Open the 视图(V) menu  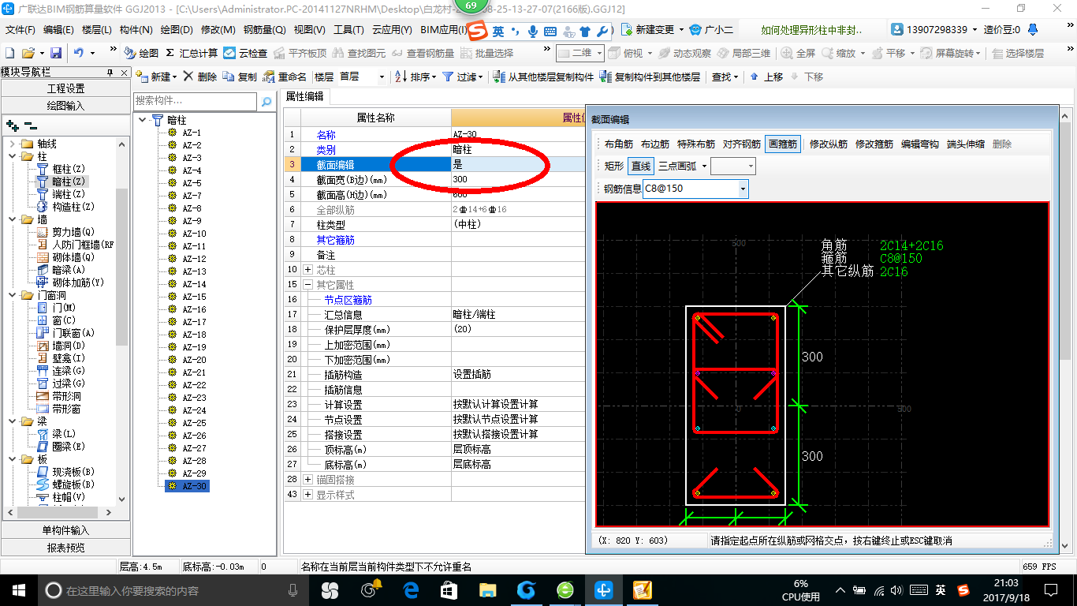point(309,29)
